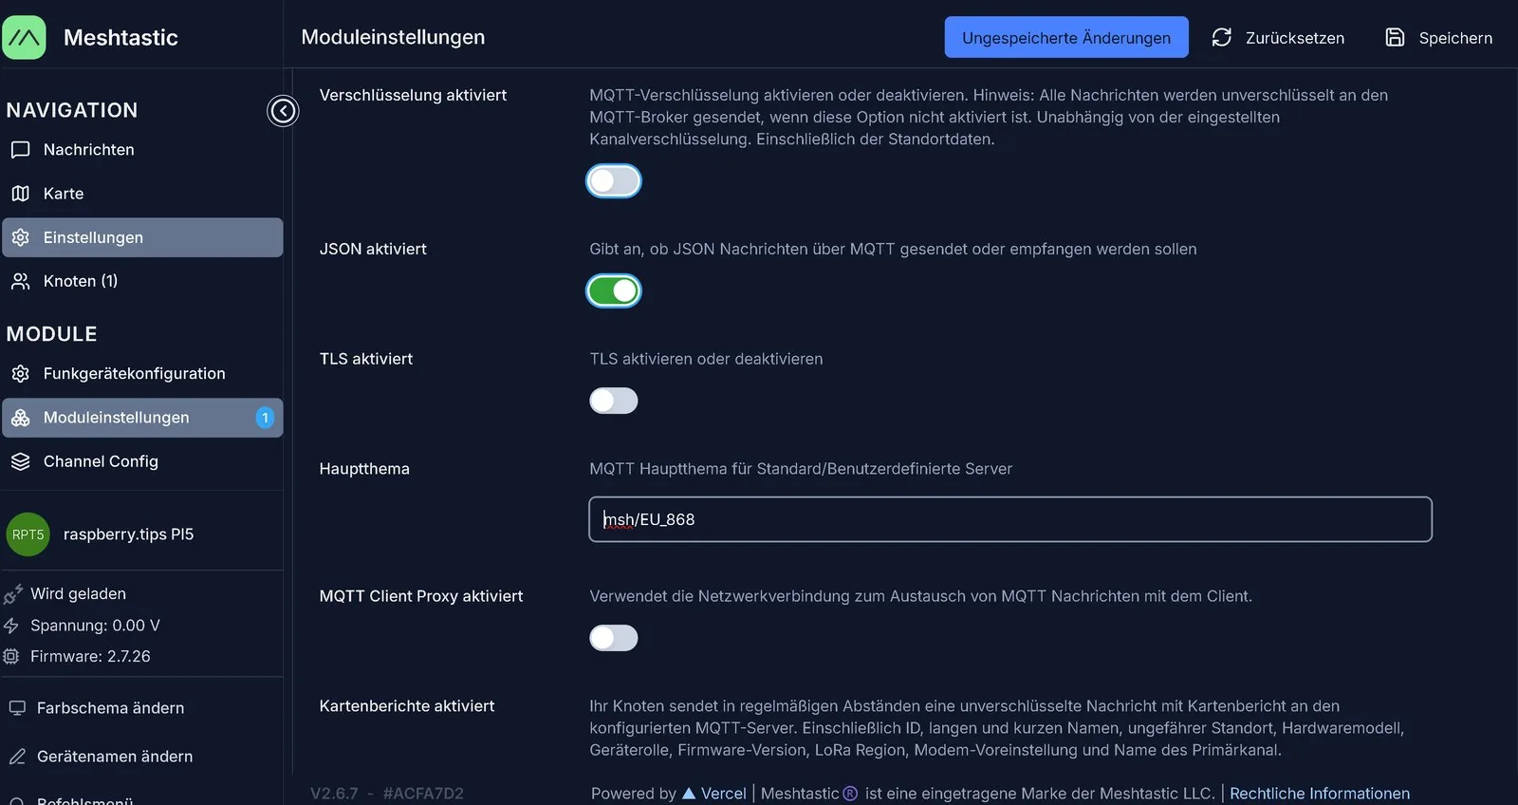1518x805 pixels.
Task: Click the raspberry.tips PI5 device name
Action: coord(128,534)
